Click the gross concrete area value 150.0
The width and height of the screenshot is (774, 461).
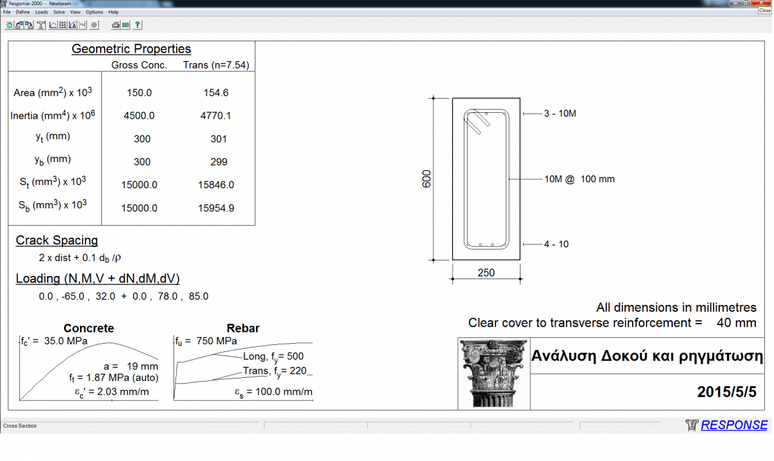(x=139, y=93)
